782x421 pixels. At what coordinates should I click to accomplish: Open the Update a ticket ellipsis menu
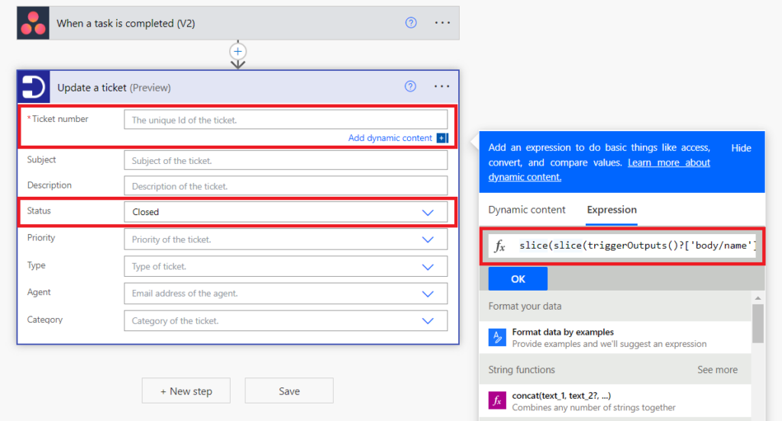pos(442,87)
